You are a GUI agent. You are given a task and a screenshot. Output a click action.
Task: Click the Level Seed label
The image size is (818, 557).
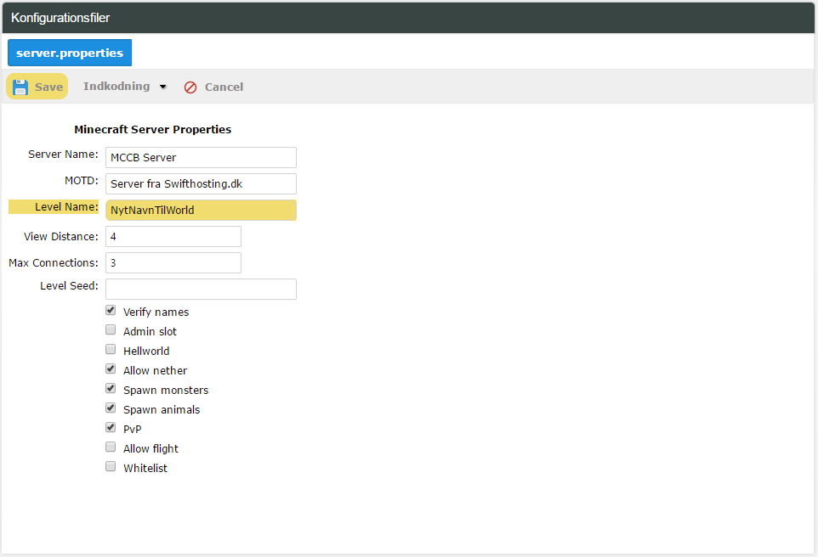pos(69,285)
